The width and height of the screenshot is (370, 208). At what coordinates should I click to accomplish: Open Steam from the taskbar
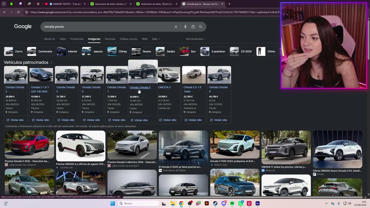pos(215,203)
